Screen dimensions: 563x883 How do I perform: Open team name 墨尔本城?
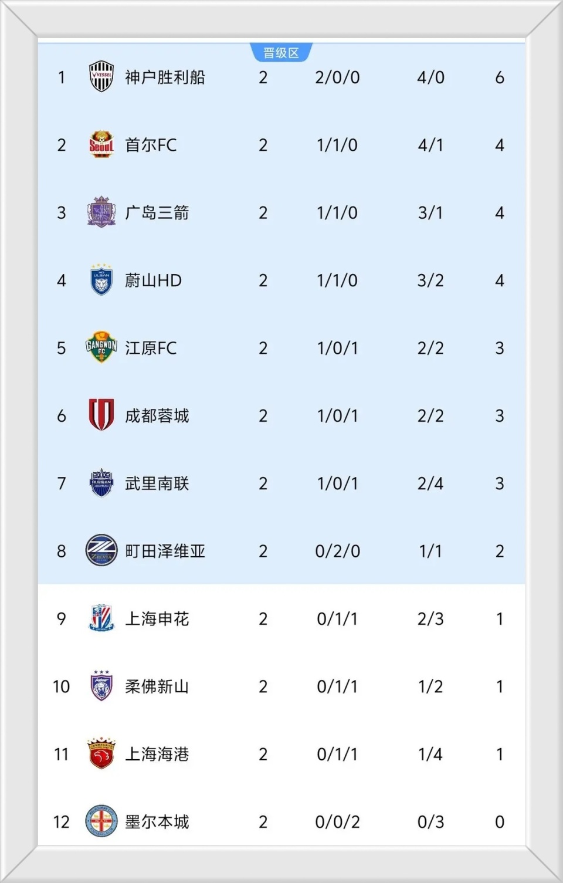pos(157,822)
